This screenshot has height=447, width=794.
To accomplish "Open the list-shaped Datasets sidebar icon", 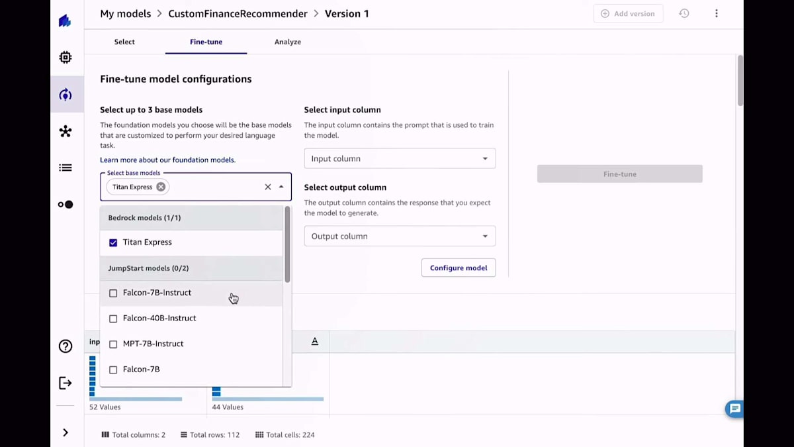I will pos(65,168).
